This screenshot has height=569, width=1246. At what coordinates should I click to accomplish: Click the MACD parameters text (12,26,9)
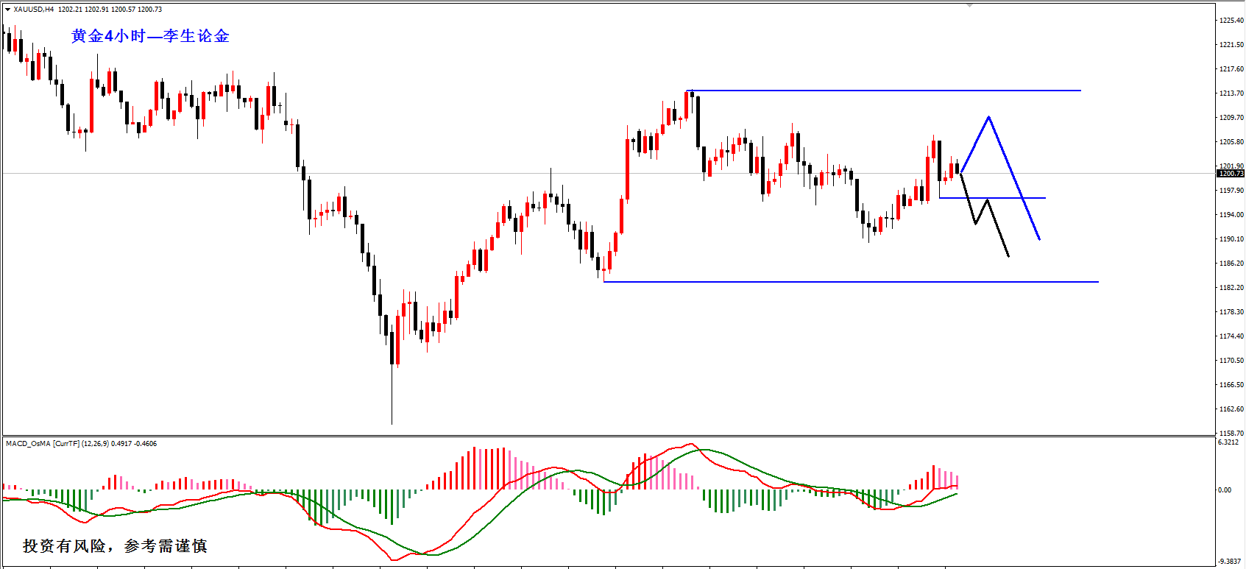(95, 444)
